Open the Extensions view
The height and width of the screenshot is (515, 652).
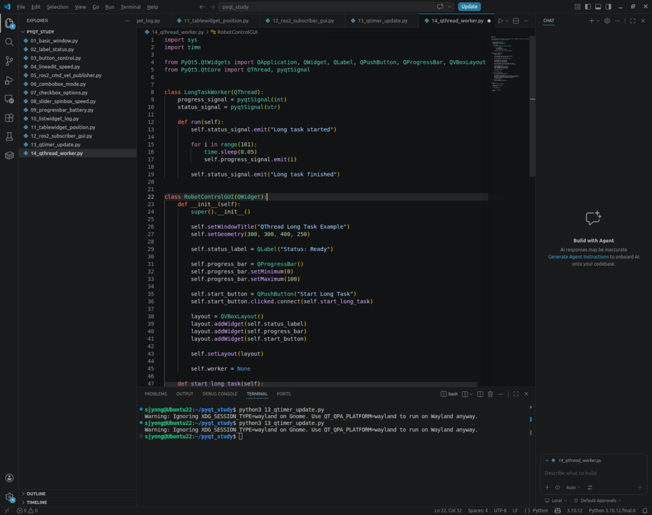click(9, 118)
